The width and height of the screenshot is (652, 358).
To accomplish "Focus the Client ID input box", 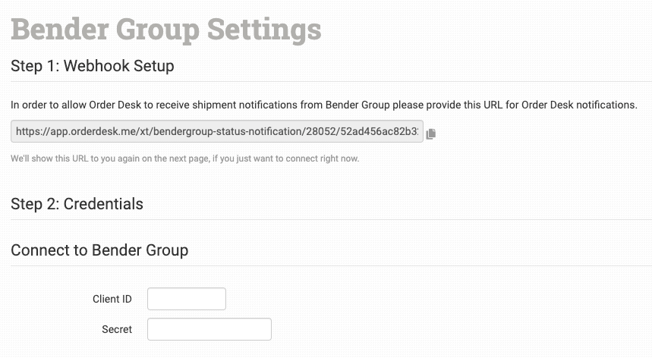I will pos(187,299).
